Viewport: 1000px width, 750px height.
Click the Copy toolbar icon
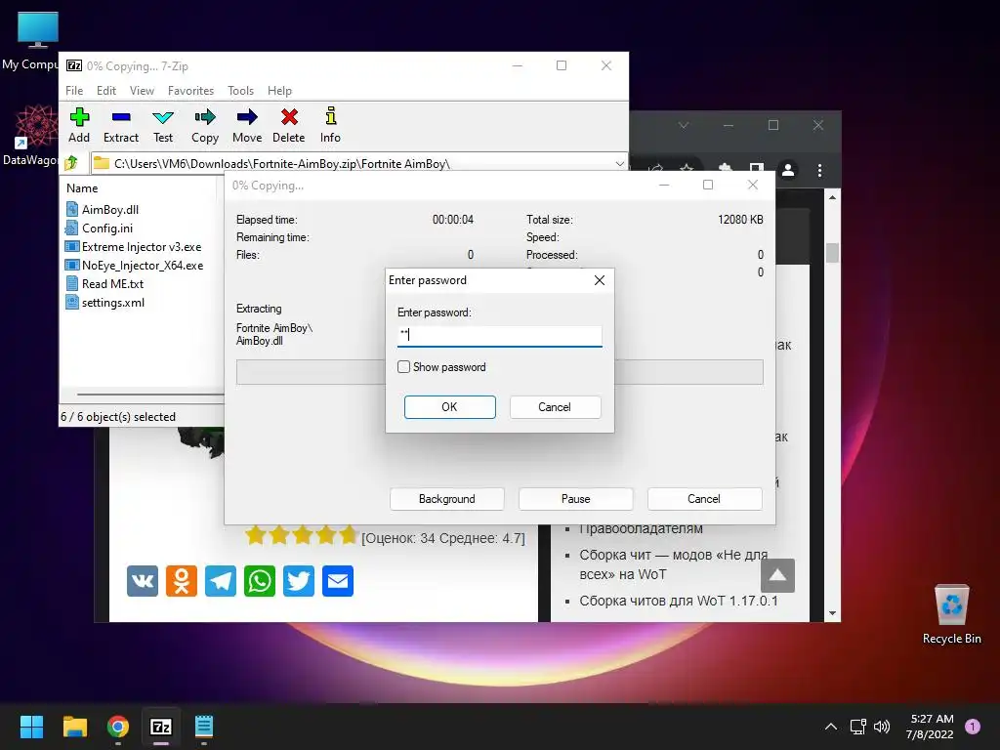[205, 125]
